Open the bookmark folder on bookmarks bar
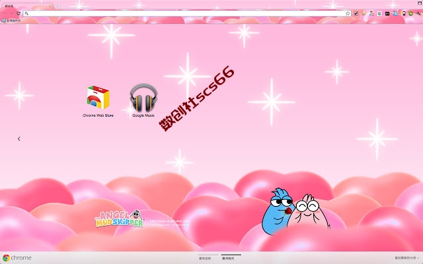Viewport: 423px width, 264px height. click(11, 20)
